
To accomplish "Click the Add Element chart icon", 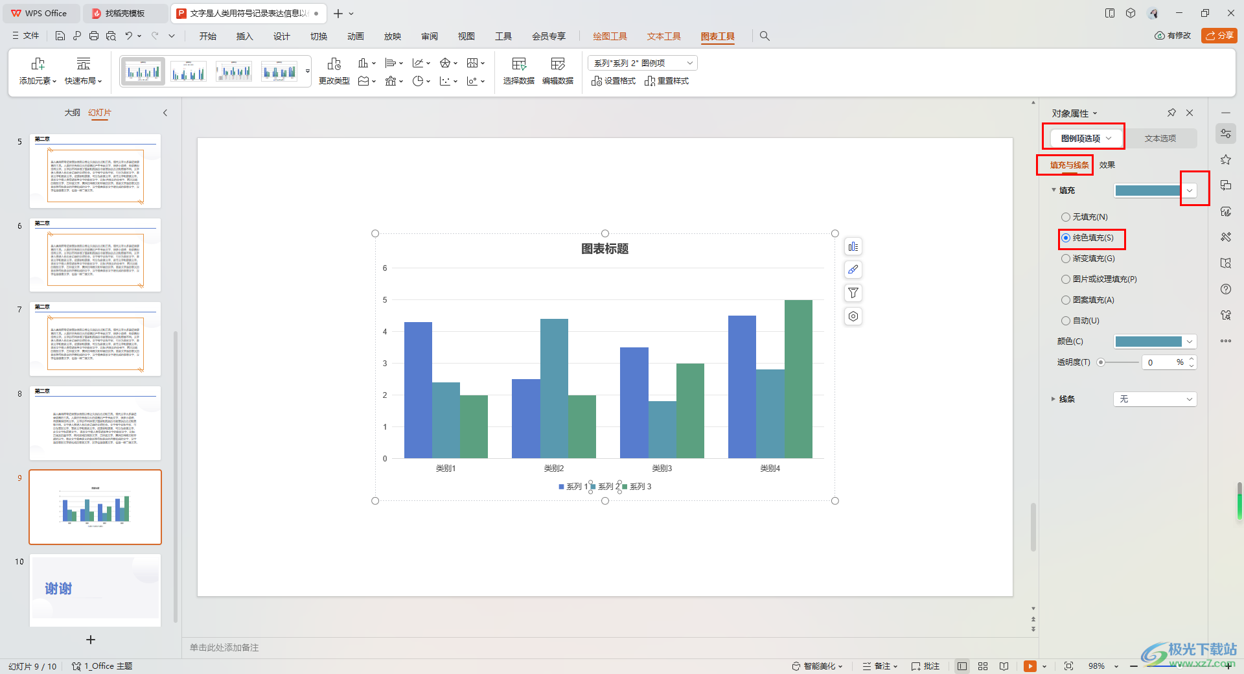I will 38,71.
